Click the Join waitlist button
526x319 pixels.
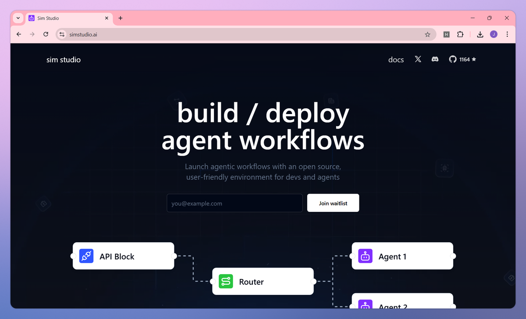tap(333, 203)
